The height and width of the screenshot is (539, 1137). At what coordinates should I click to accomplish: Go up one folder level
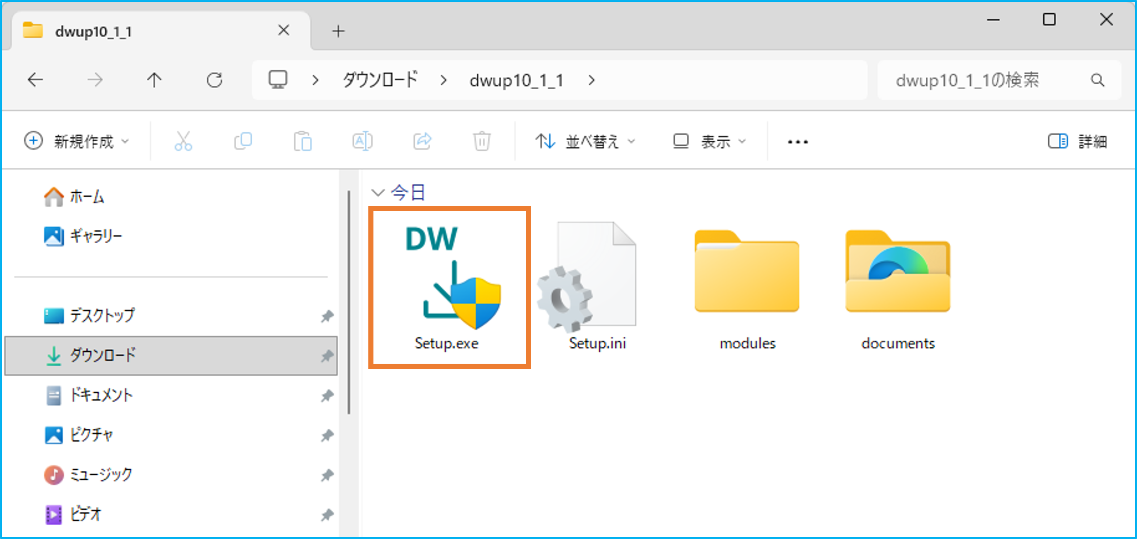click(154, 80)
